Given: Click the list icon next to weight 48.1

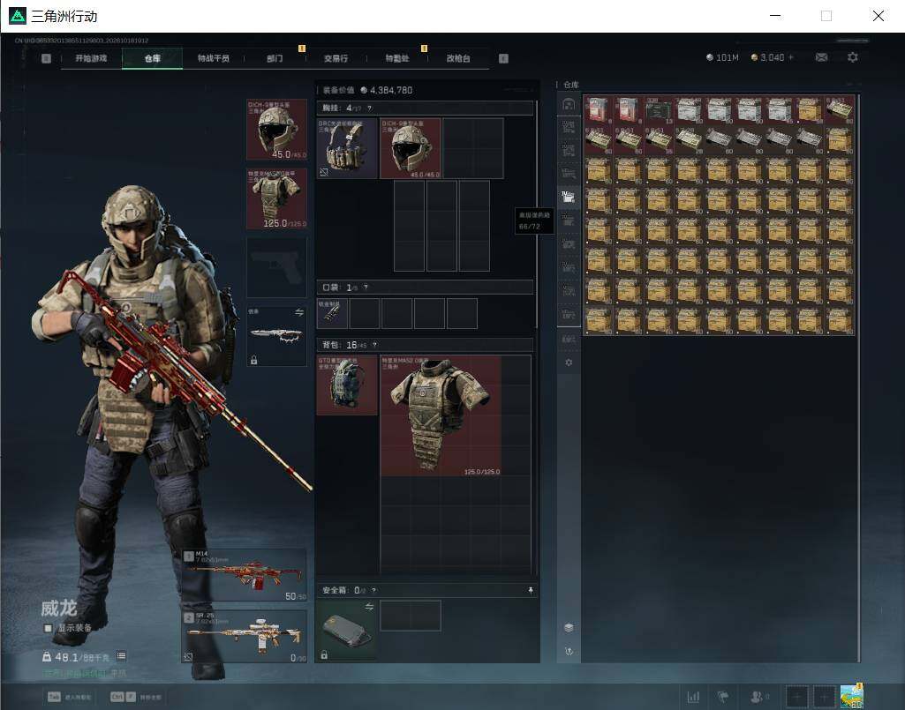Looking at the screenshot, I should pos(121,656).
